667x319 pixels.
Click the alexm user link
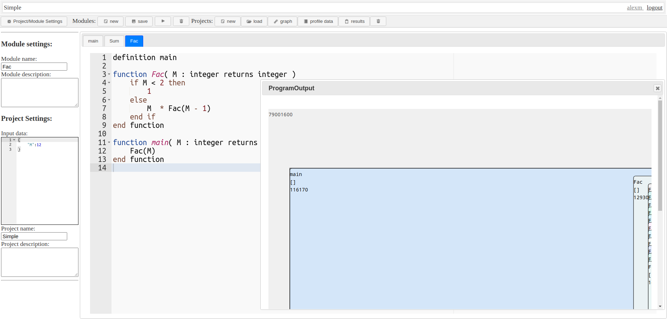click(x=635, y=7)
